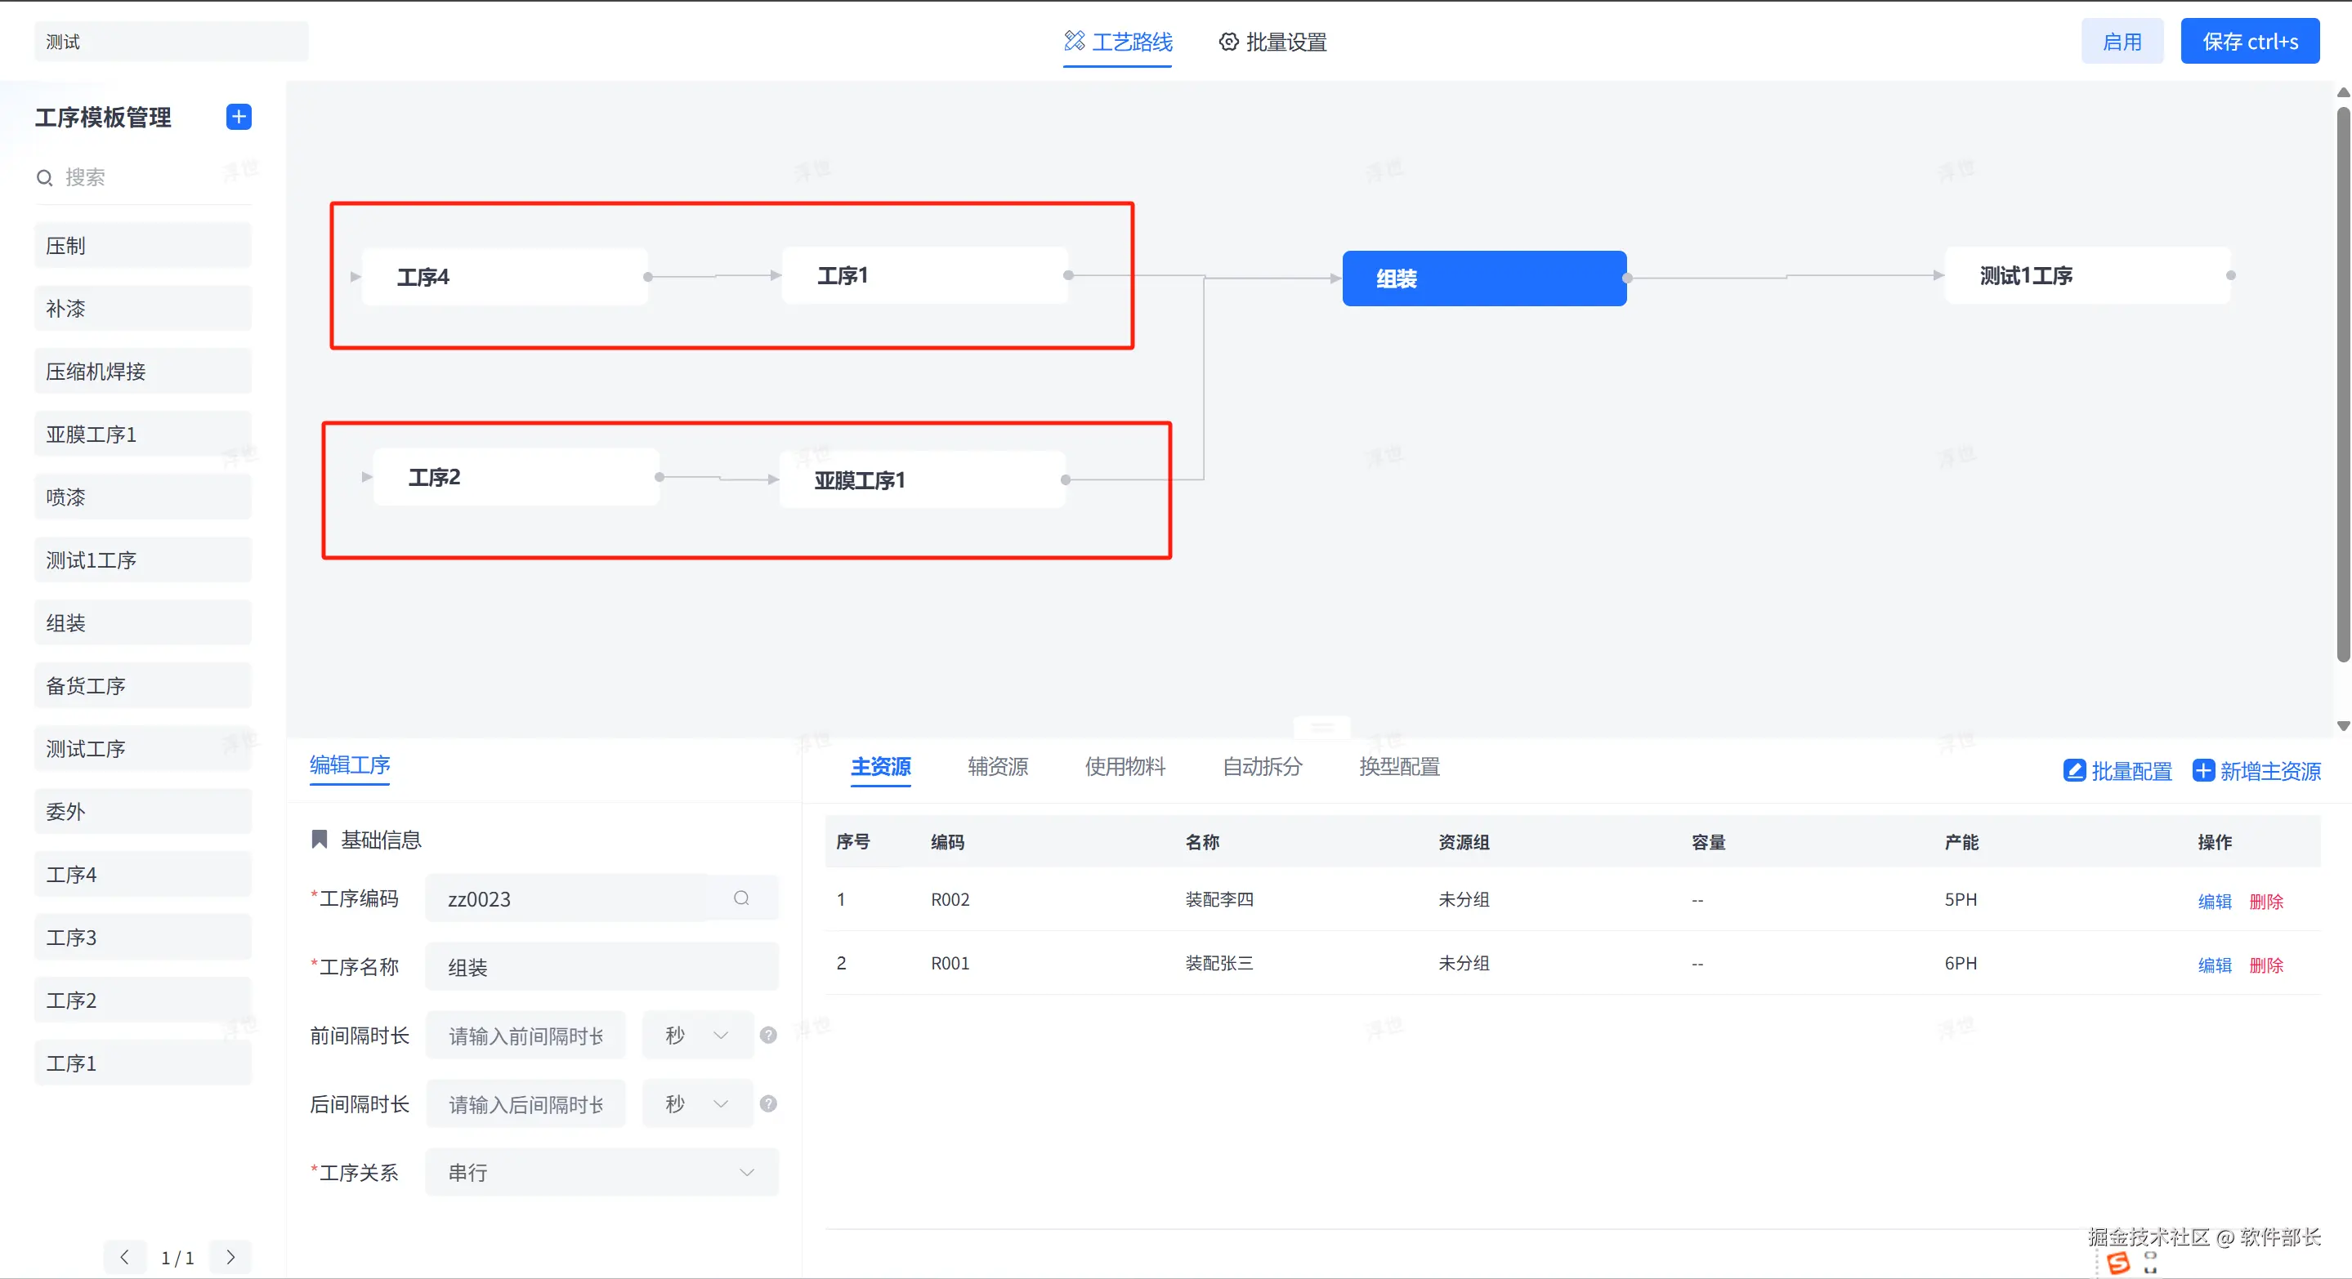The image size is (2352, 1279).
Task: Click the blue plus icon beside 工序模板管理
Action: coord(239,117)
